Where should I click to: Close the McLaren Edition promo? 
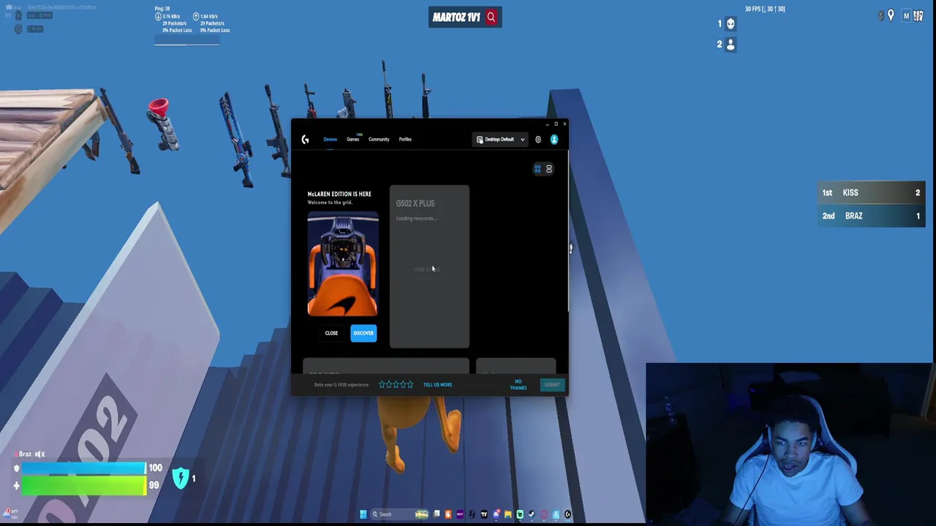(x=331, y=333)
